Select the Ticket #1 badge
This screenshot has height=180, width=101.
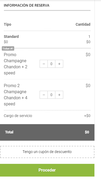click(8, 48)
